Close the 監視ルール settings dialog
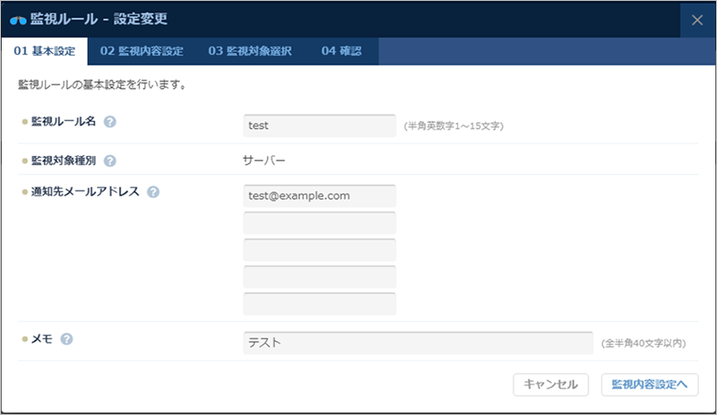Image resolution: width=717 pixels, height=415 pixels. (697, 21)
